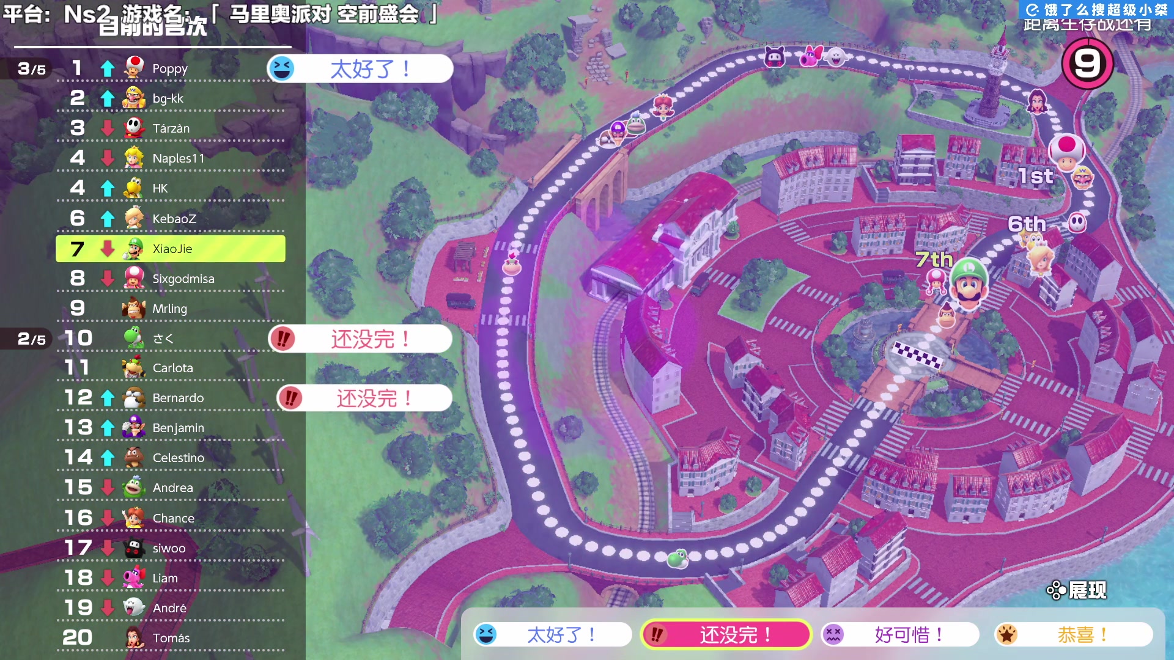This screenshot has width=1174, height=660.
Task: Click the name Sixgodmisa in rankings
Action: coord(183,279)
